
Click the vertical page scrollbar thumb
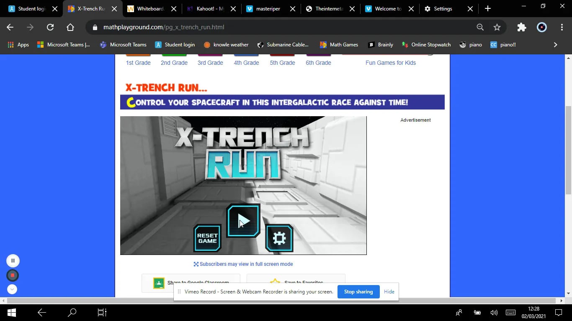568,150
